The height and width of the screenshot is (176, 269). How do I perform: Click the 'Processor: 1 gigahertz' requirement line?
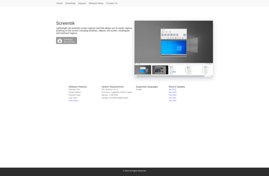(x=117, y=92)
